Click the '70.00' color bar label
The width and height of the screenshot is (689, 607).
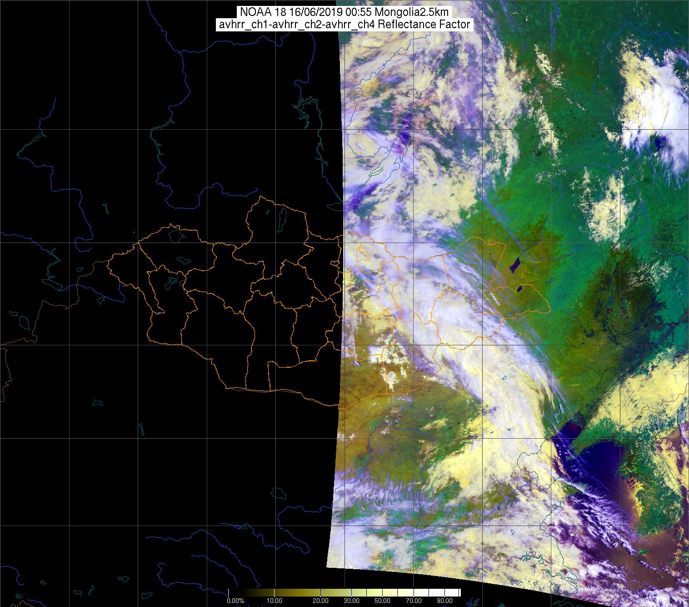[x=413, y=601]
